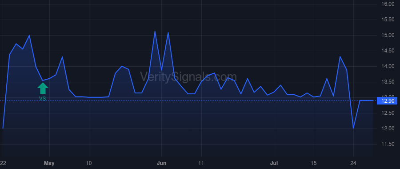Screen dimensions: 400x169
Task: Click the 11 date axis label
Action: pos(201,163)
